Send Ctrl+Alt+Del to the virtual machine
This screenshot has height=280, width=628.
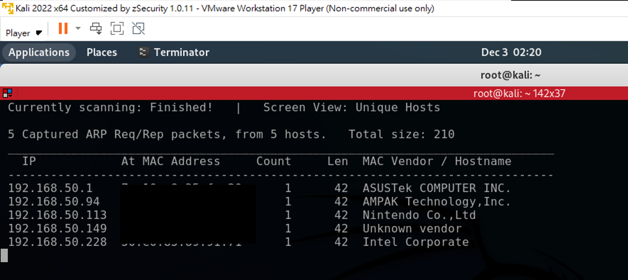96,29
